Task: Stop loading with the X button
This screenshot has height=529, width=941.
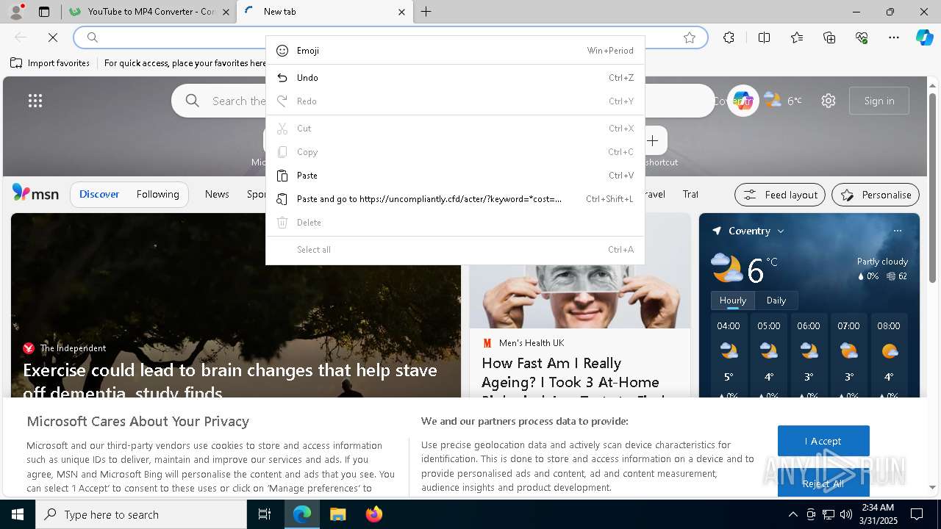Action: point(53,37)
